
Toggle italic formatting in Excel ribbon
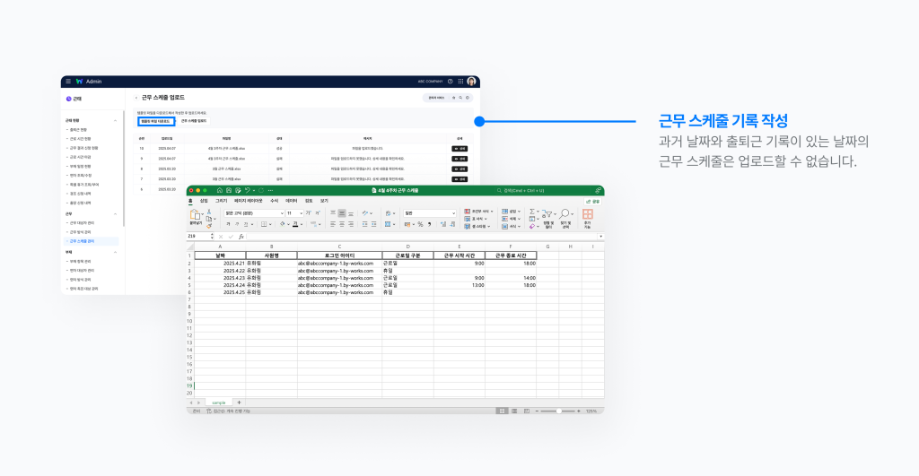pos(237,224)
